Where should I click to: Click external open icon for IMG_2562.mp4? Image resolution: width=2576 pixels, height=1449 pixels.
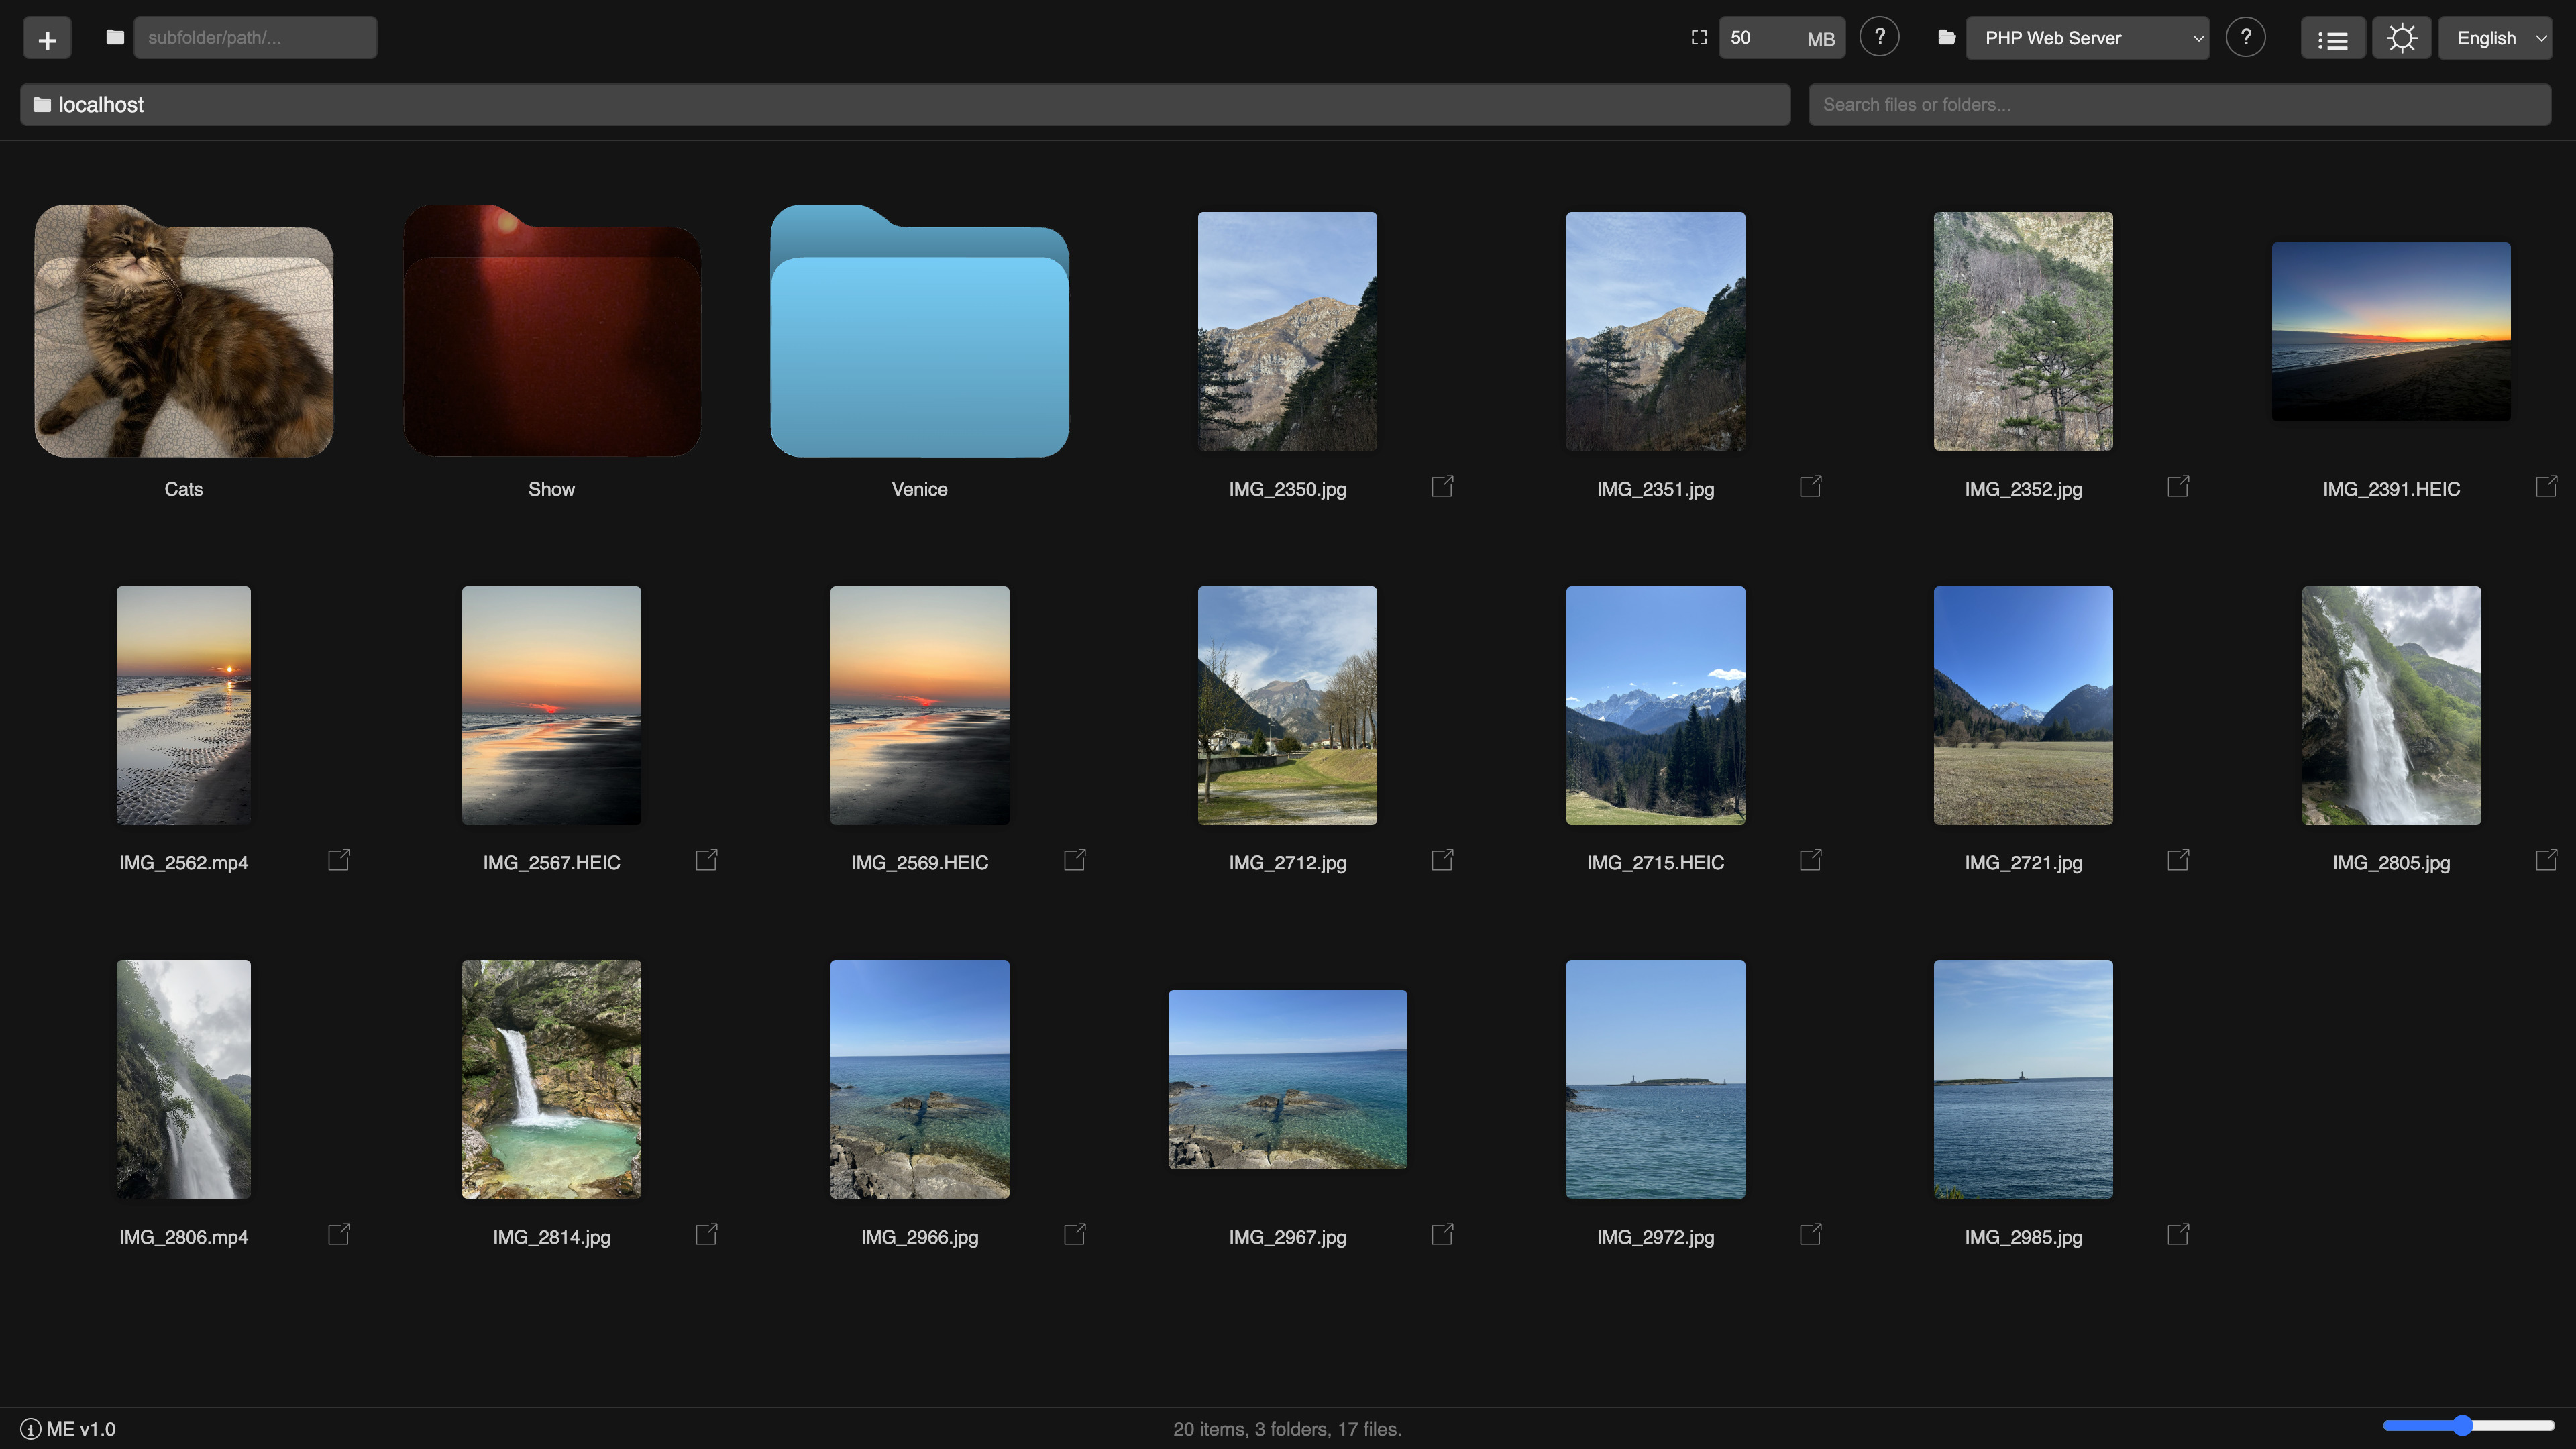(x=339, y=861)
